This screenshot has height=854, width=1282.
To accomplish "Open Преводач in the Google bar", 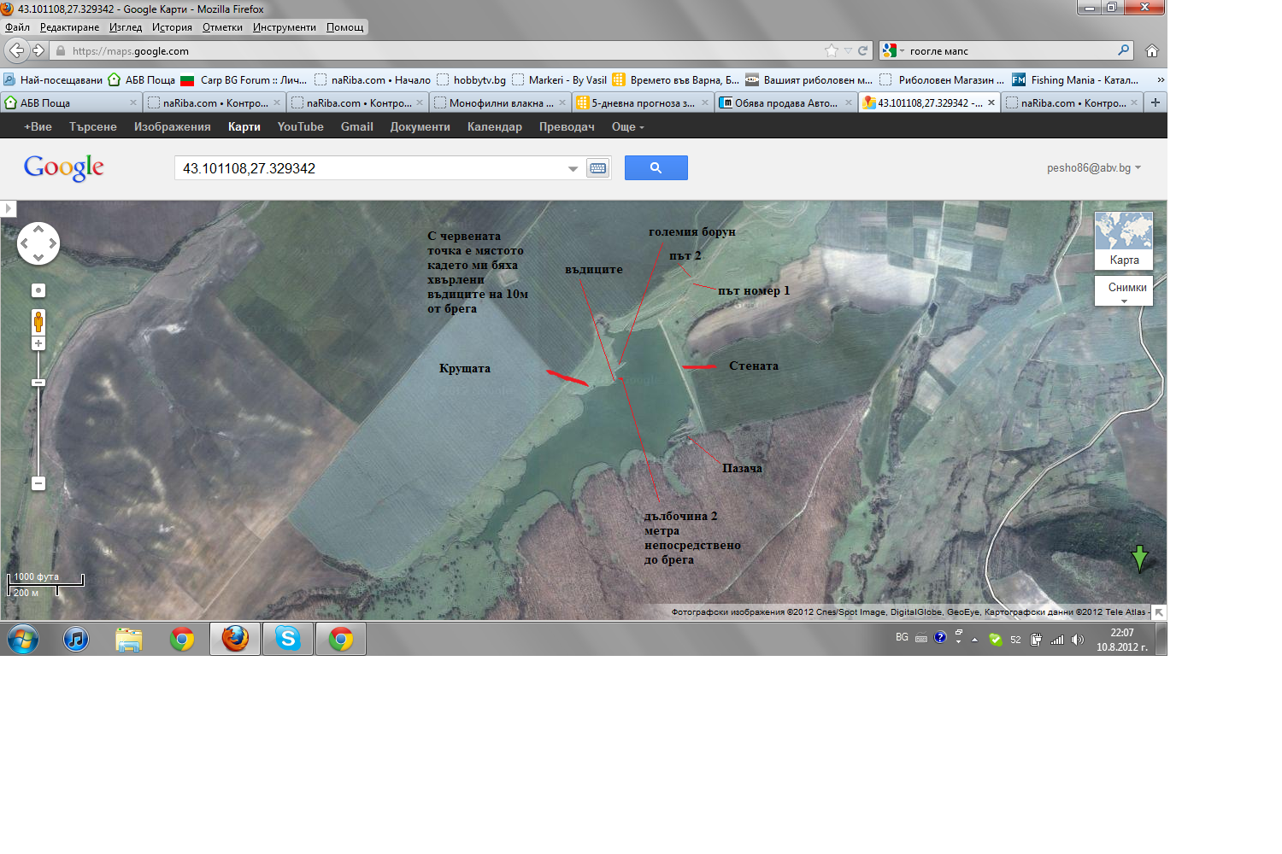I will click(x=567, y=126).
